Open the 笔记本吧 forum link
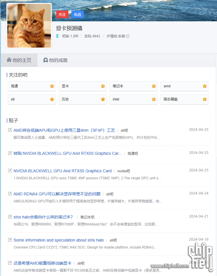Viewport: 217px width, 276px height. (x=87, y=217)
